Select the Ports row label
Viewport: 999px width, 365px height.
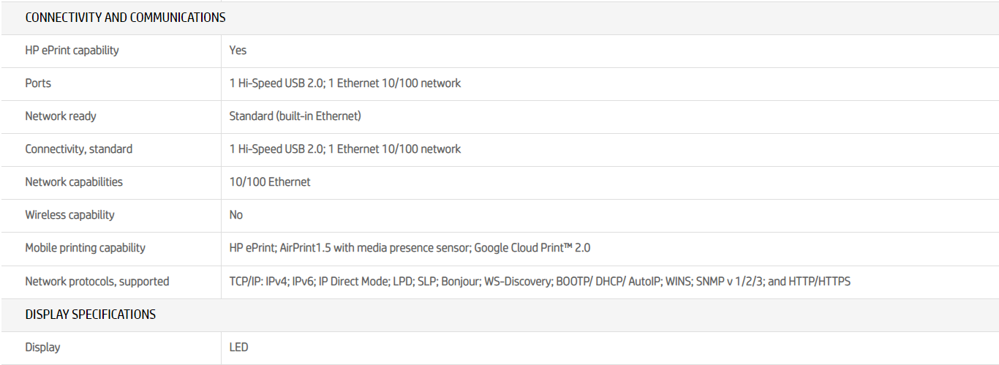pyautogui.click(x=38, y=83)
